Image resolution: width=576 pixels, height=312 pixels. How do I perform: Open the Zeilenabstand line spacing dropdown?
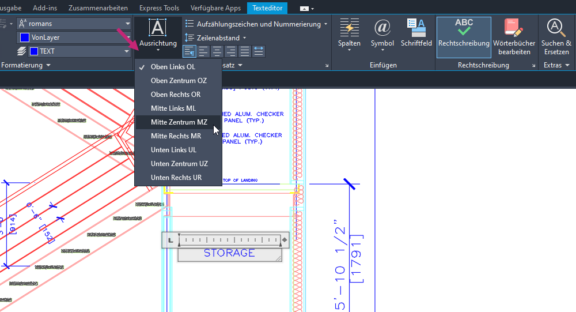click(215, 38)
